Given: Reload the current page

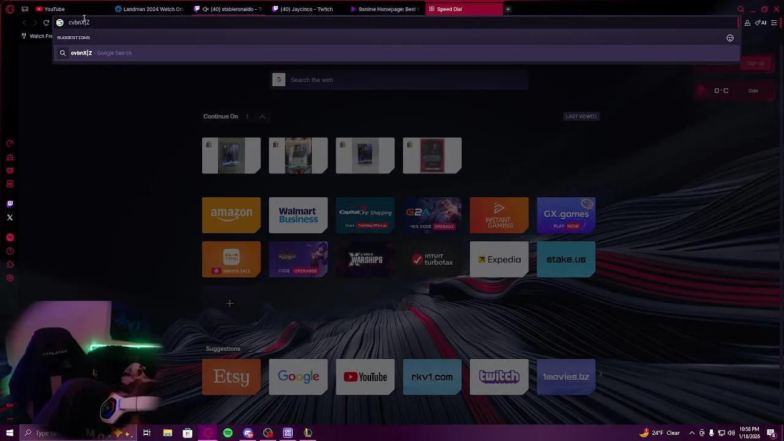Looking at the screenshot, I should [46, 23].
